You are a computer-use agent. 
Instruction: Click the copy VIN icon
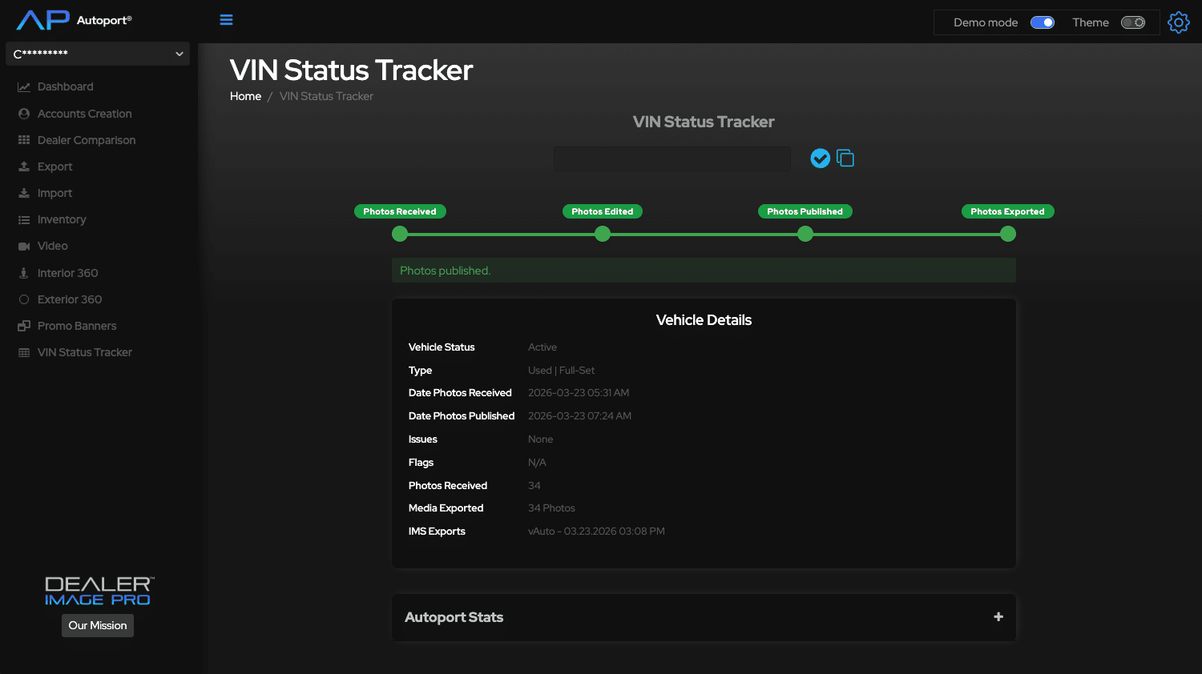pos(845,158)
